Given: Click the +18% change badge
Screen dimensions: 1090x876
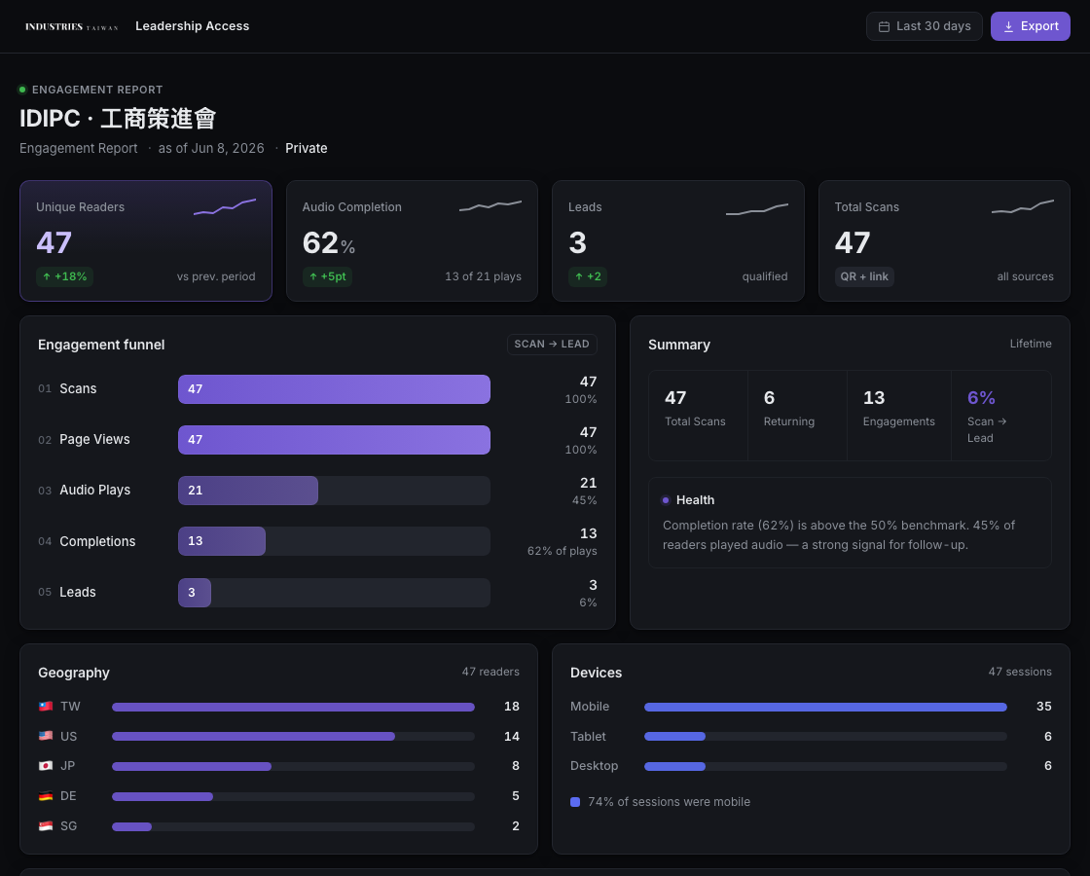Looking at the screenshot, I should (64, 276).
